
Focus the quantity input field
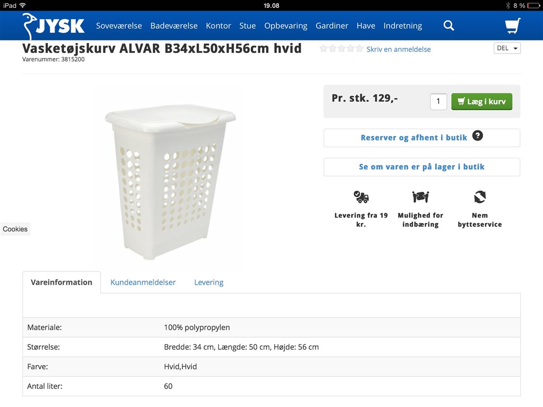[x=439, y=101]
